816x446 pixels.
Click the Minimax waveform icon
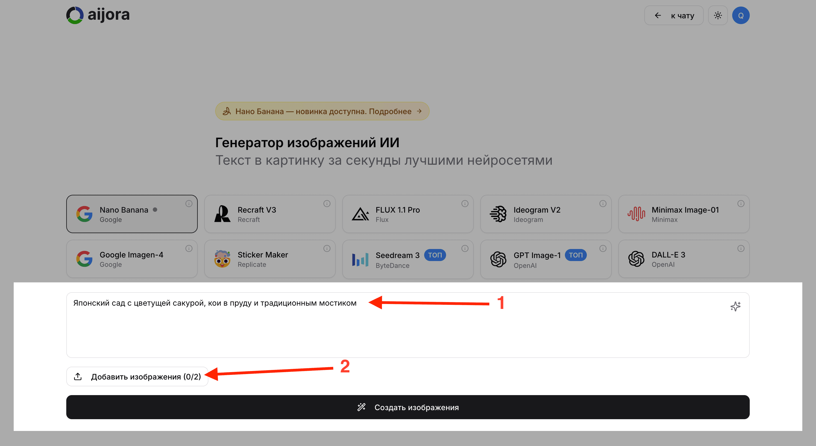click(x=637, y=214)
